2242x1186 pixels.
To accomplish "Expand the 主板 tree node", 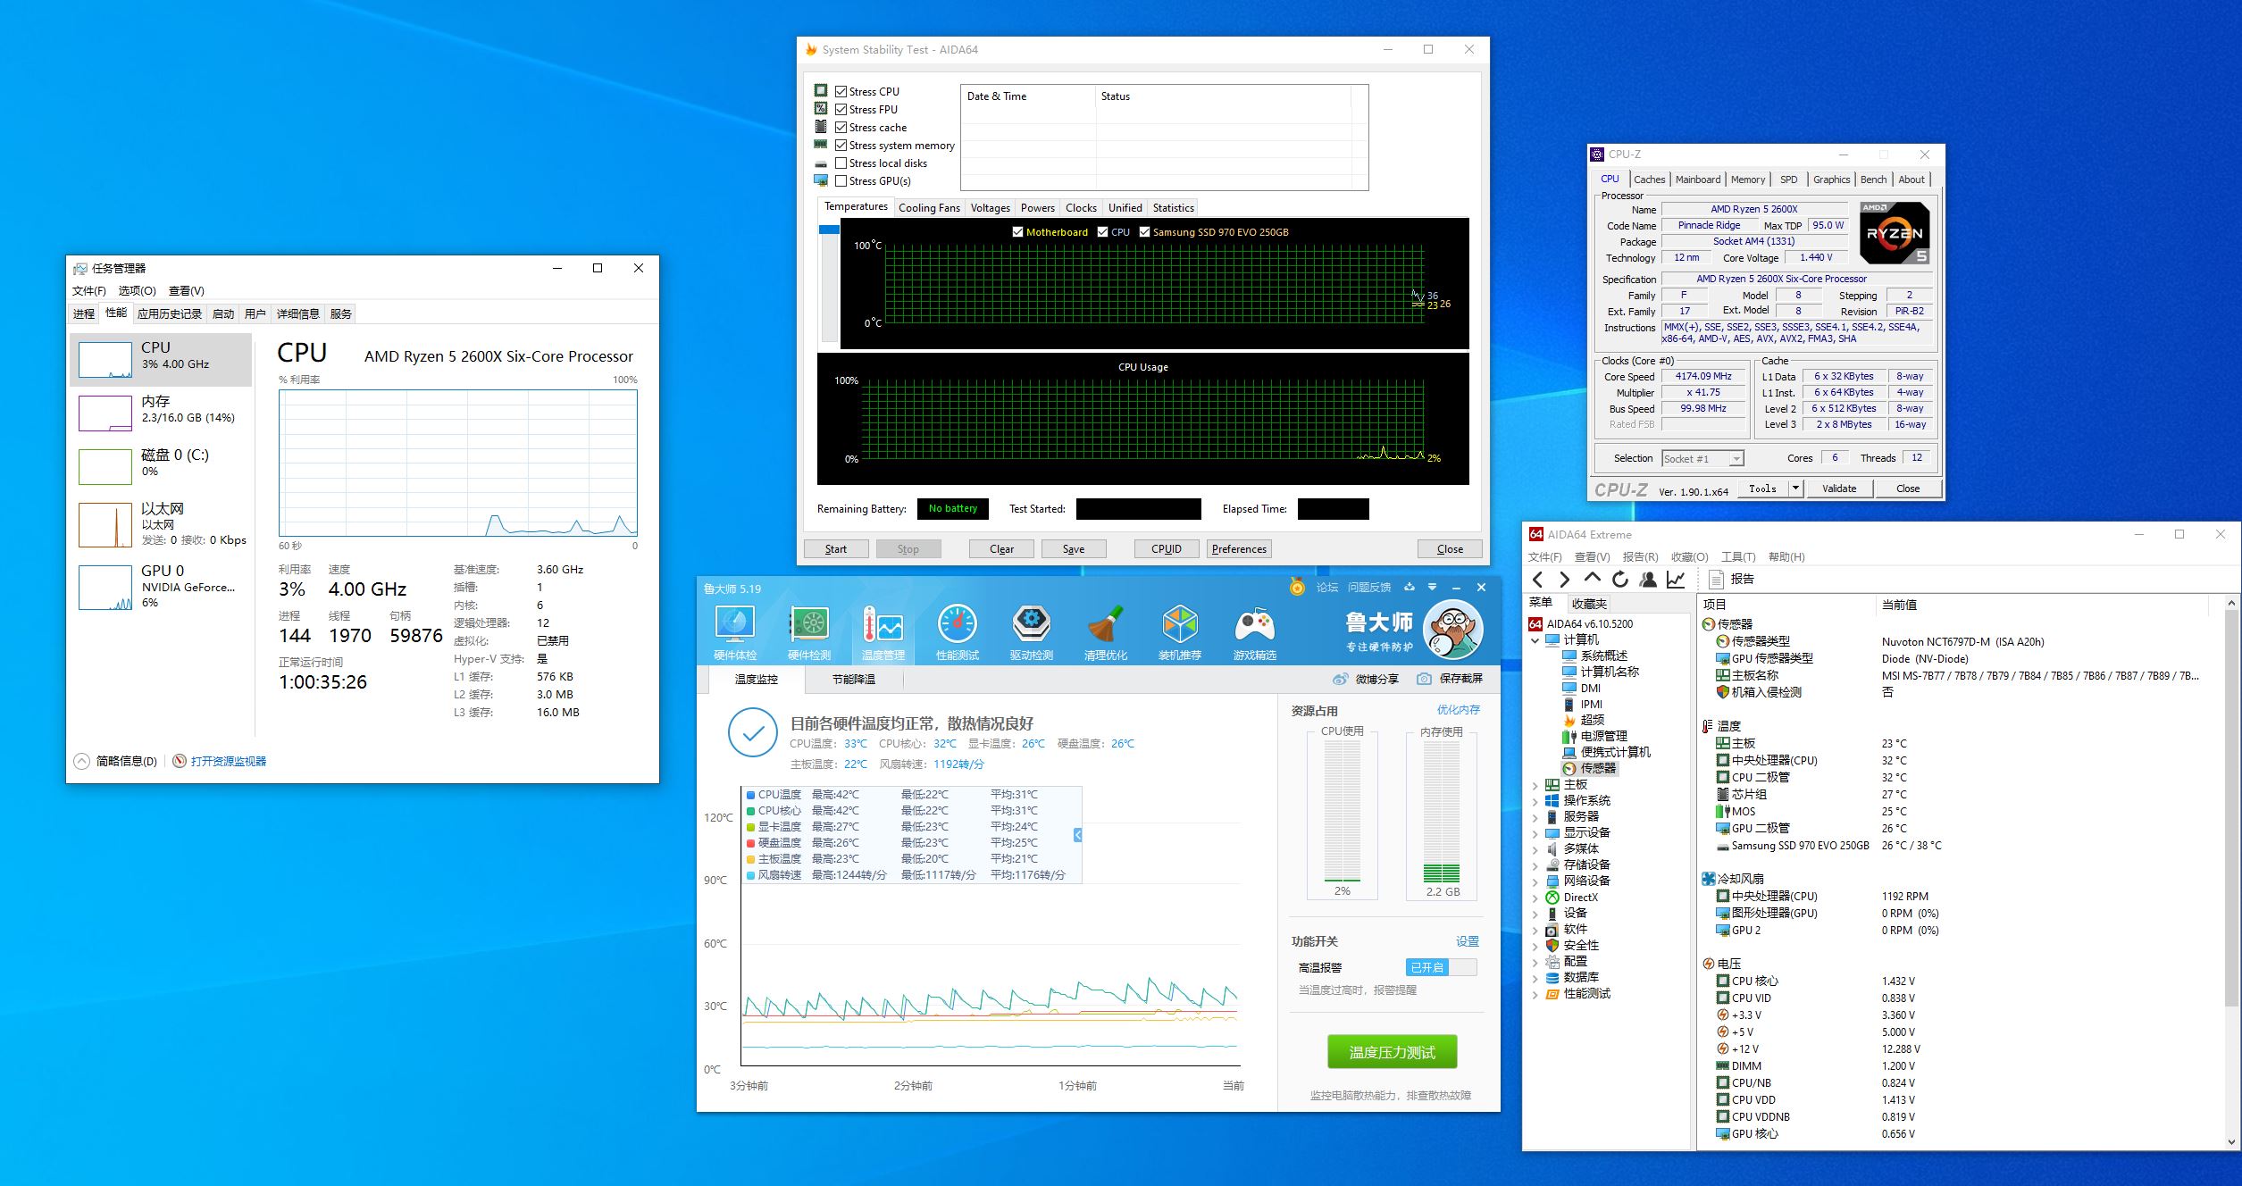I will click(x=1535, y=785).
